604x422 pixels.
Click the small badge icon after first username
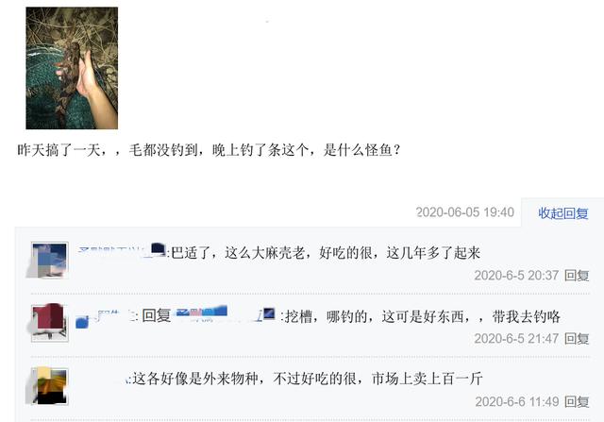159,250
